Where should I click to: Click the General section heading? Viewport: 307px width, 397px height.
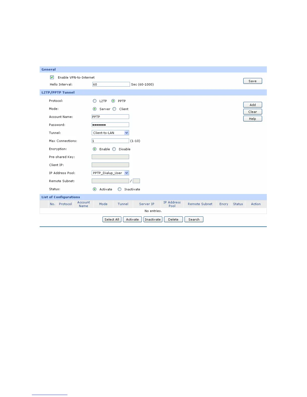[49, 69]
